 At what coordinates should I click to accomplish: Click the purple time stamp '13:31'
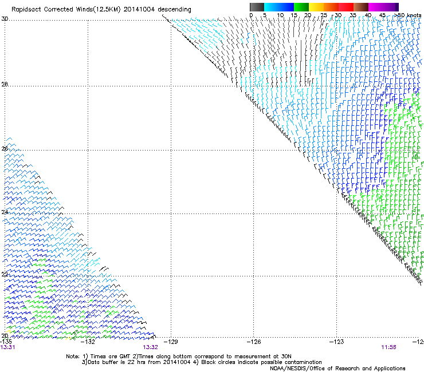click(x=7, y=347)
